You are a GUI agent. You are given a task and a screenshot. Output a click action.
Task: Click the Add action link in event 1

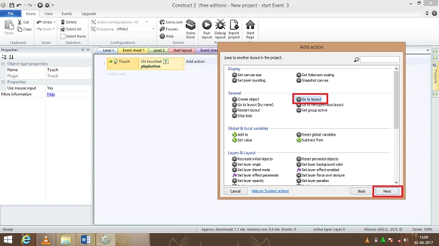tap(195, 61)
